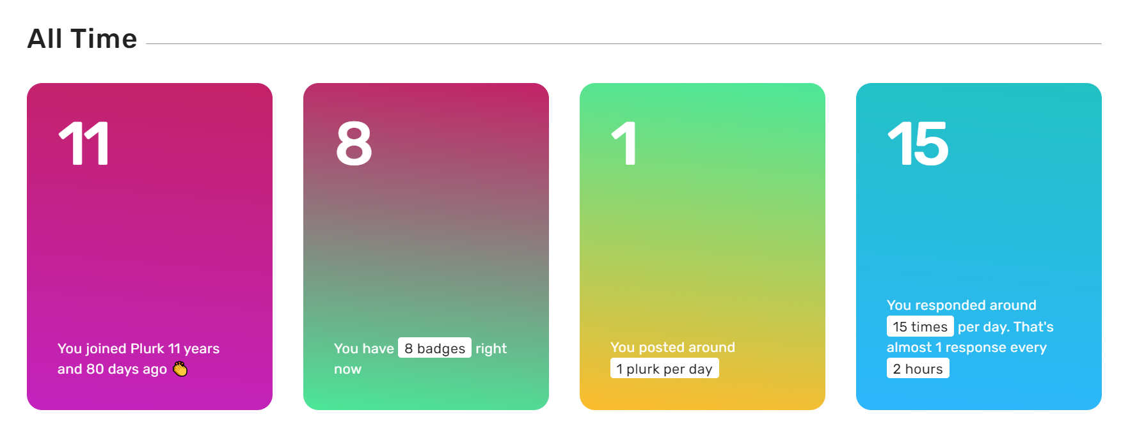Click the clapping hands emoji
The width and height of the screenshot is (1137, 435).
(180, 369)
